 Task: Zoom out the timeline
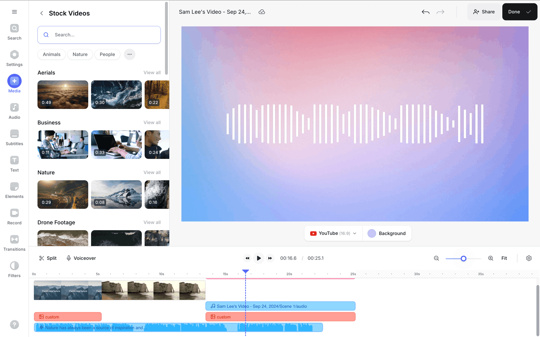tap(436, 258)
